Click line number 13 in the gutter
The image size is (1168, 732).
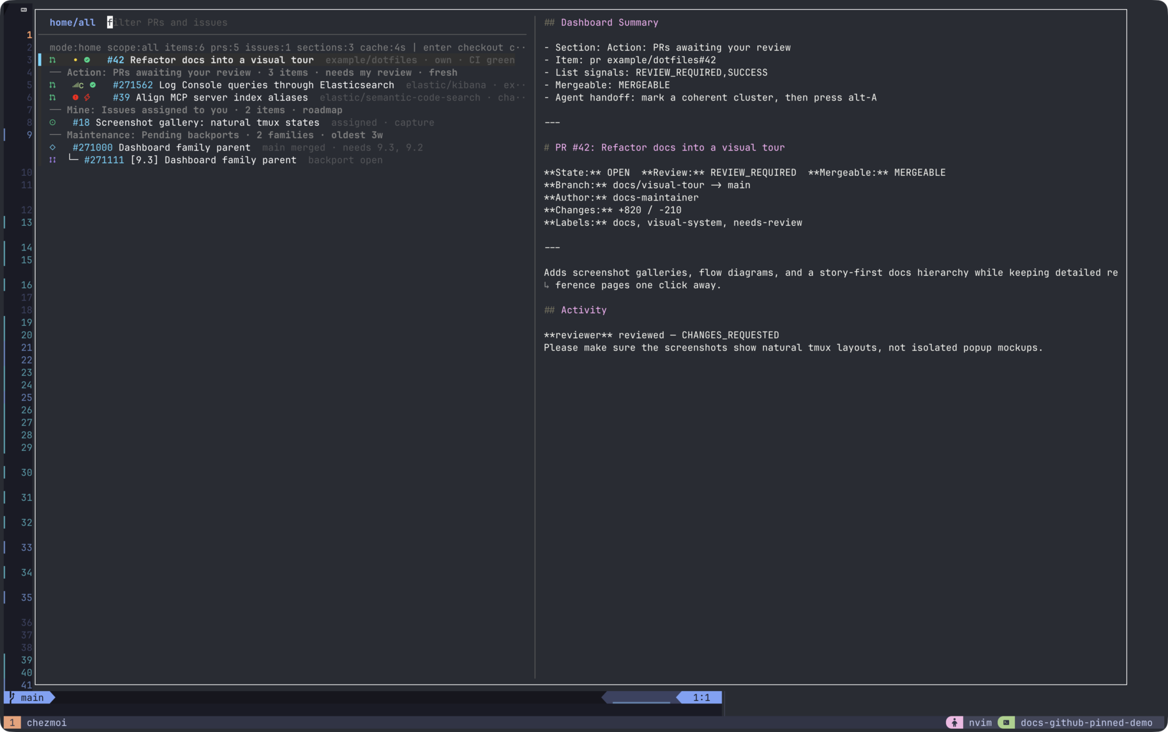[x=27, y=223]
